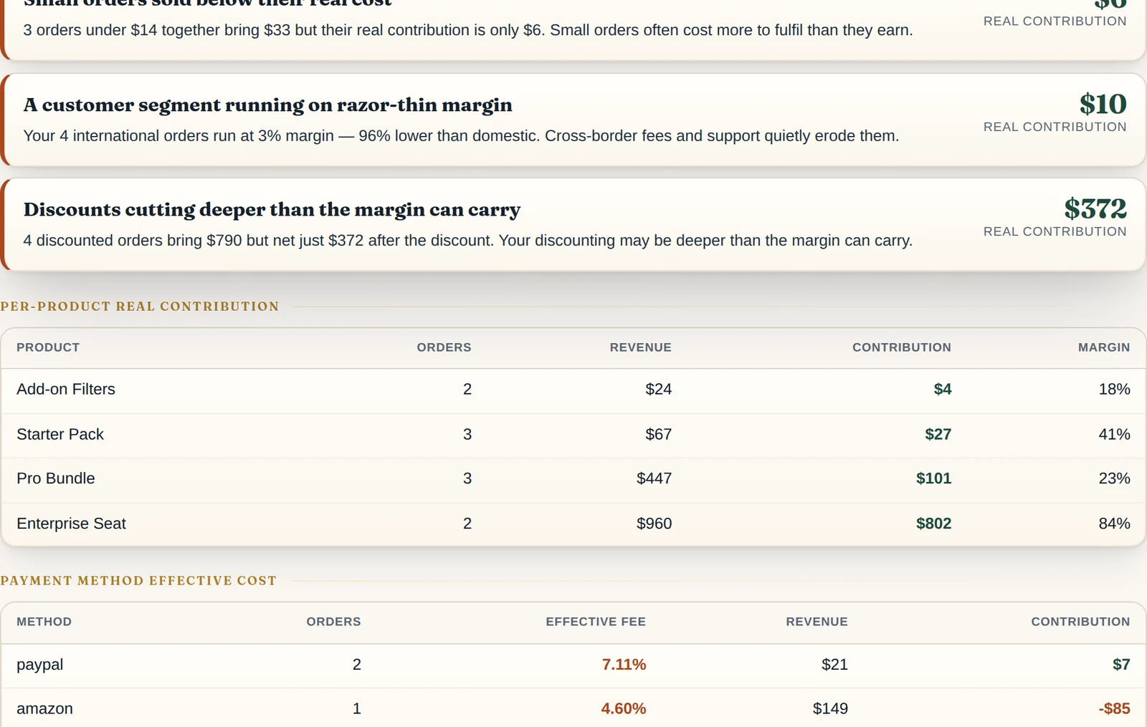Click the $7 contribution for paypal

pos(1121,665)
